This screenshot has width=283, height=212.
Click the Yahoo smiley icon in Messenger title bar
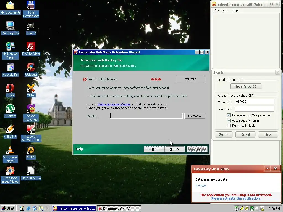pos(214,4)
